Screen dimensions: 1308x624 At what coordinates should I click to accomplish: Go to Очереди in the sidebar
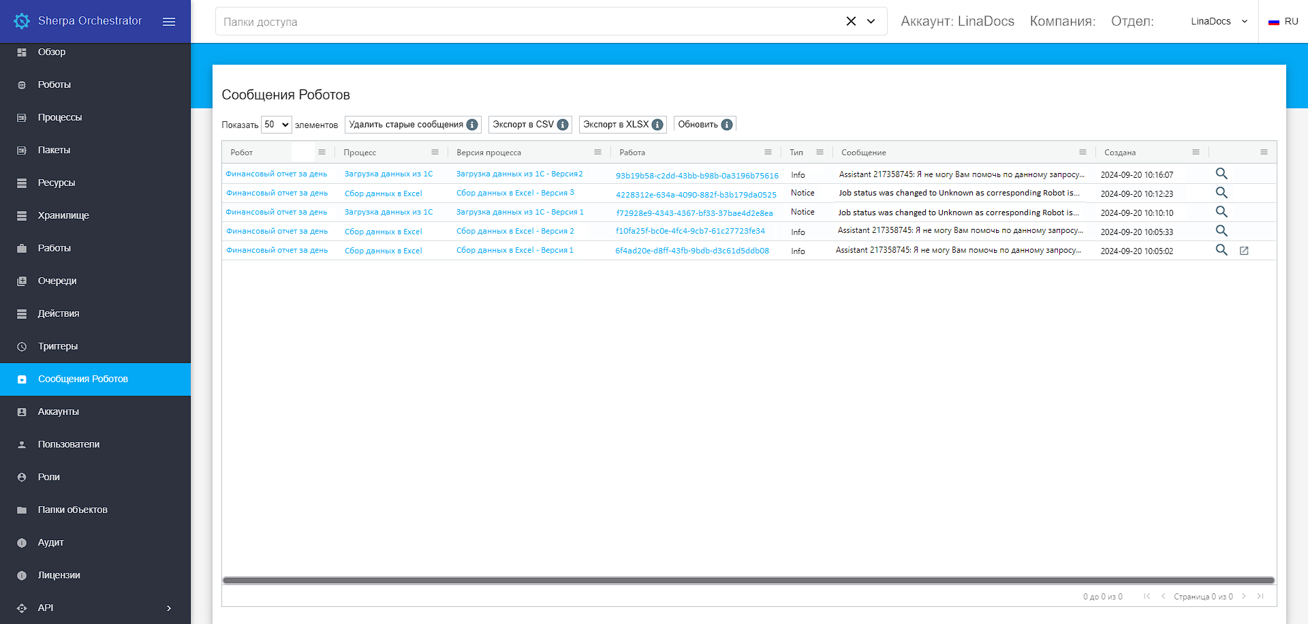(57, 281)
